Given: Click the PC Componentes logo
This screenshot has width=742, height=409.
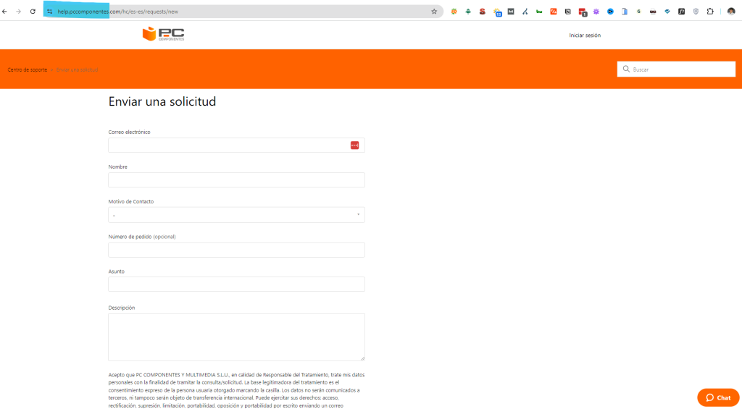Looking at the screenshot, I should click(163, 34).
